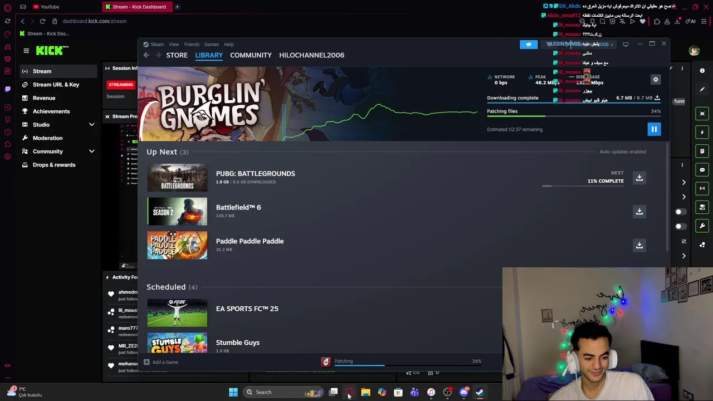Open the Steam Help menu

228,44
